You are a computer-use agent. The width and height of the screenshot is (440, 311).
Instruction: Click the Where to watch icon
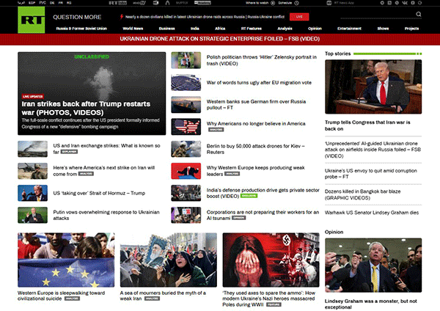[273, 3]
